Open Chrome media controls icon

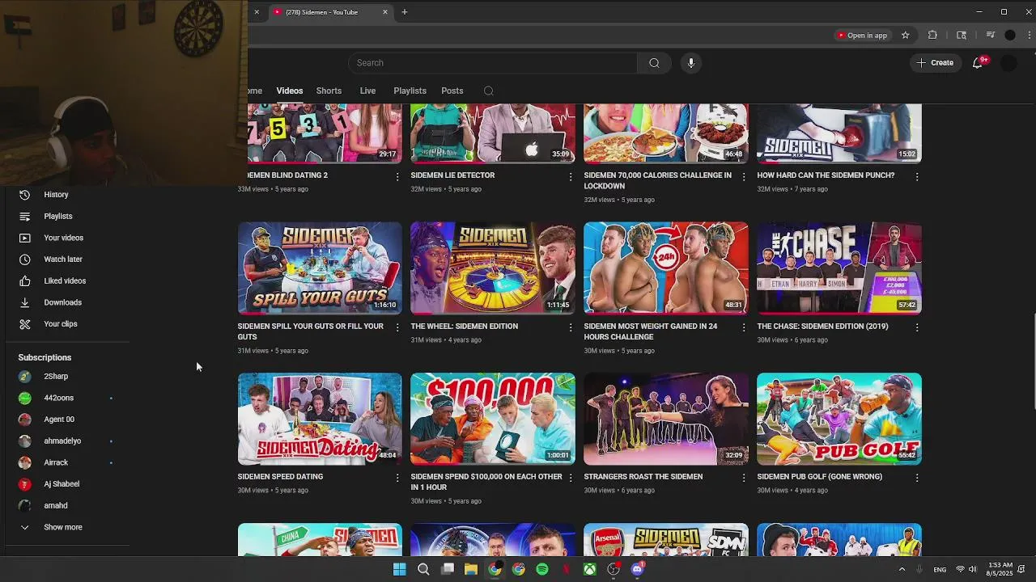pos(990,36)
